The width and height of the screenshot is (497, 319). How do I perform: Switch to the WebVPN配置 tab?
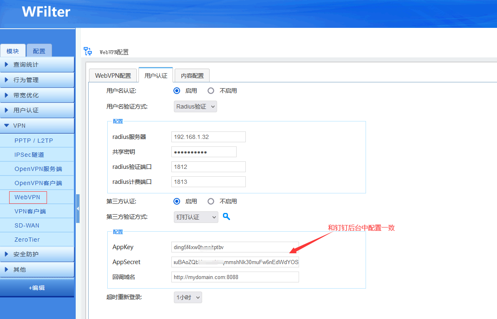click(113, 76)
